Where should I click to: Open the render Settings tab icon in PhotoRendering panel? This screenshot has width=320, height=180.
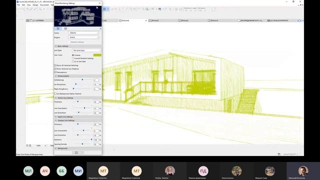pyautogui.click(x=58, y=28)
